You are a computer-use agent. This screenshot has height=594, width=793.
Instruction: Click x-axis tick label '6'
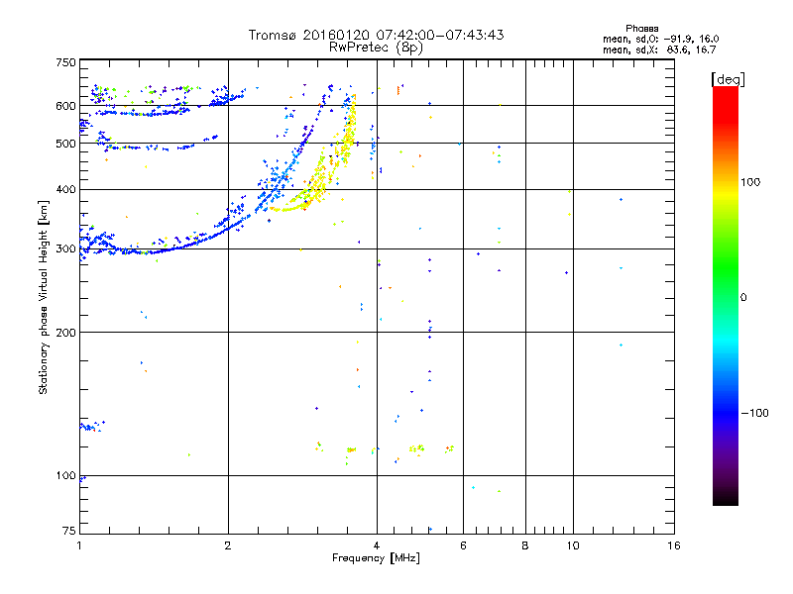463,545
